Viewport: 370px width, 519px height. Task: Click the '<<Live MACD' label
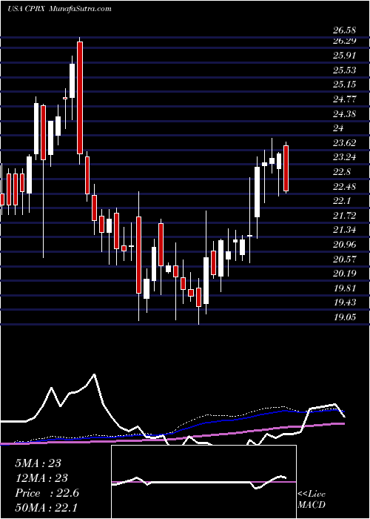tap(312, 499)
